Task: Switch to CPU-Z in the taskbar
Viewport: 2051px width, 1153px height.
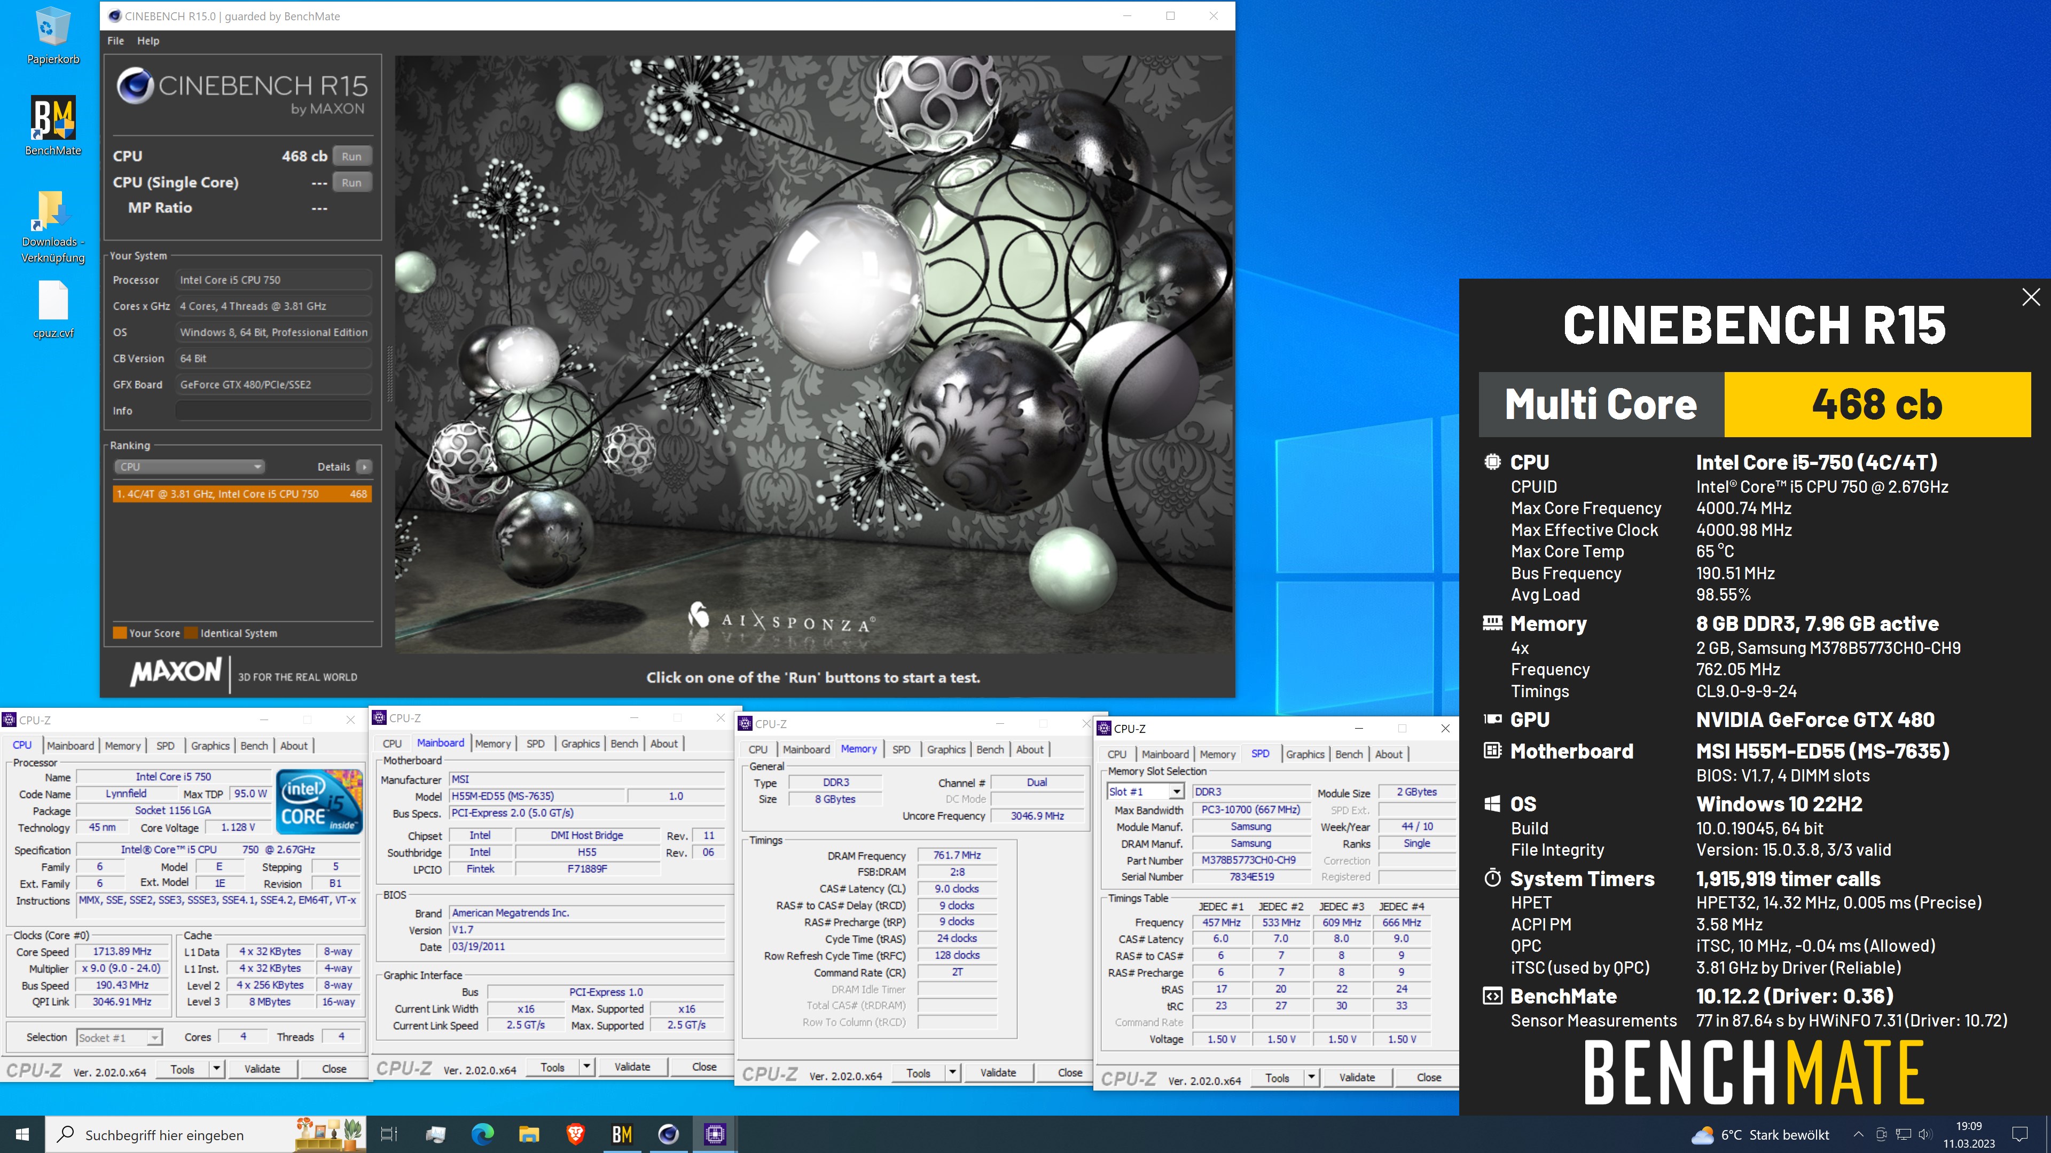Action: (715, 1134)
